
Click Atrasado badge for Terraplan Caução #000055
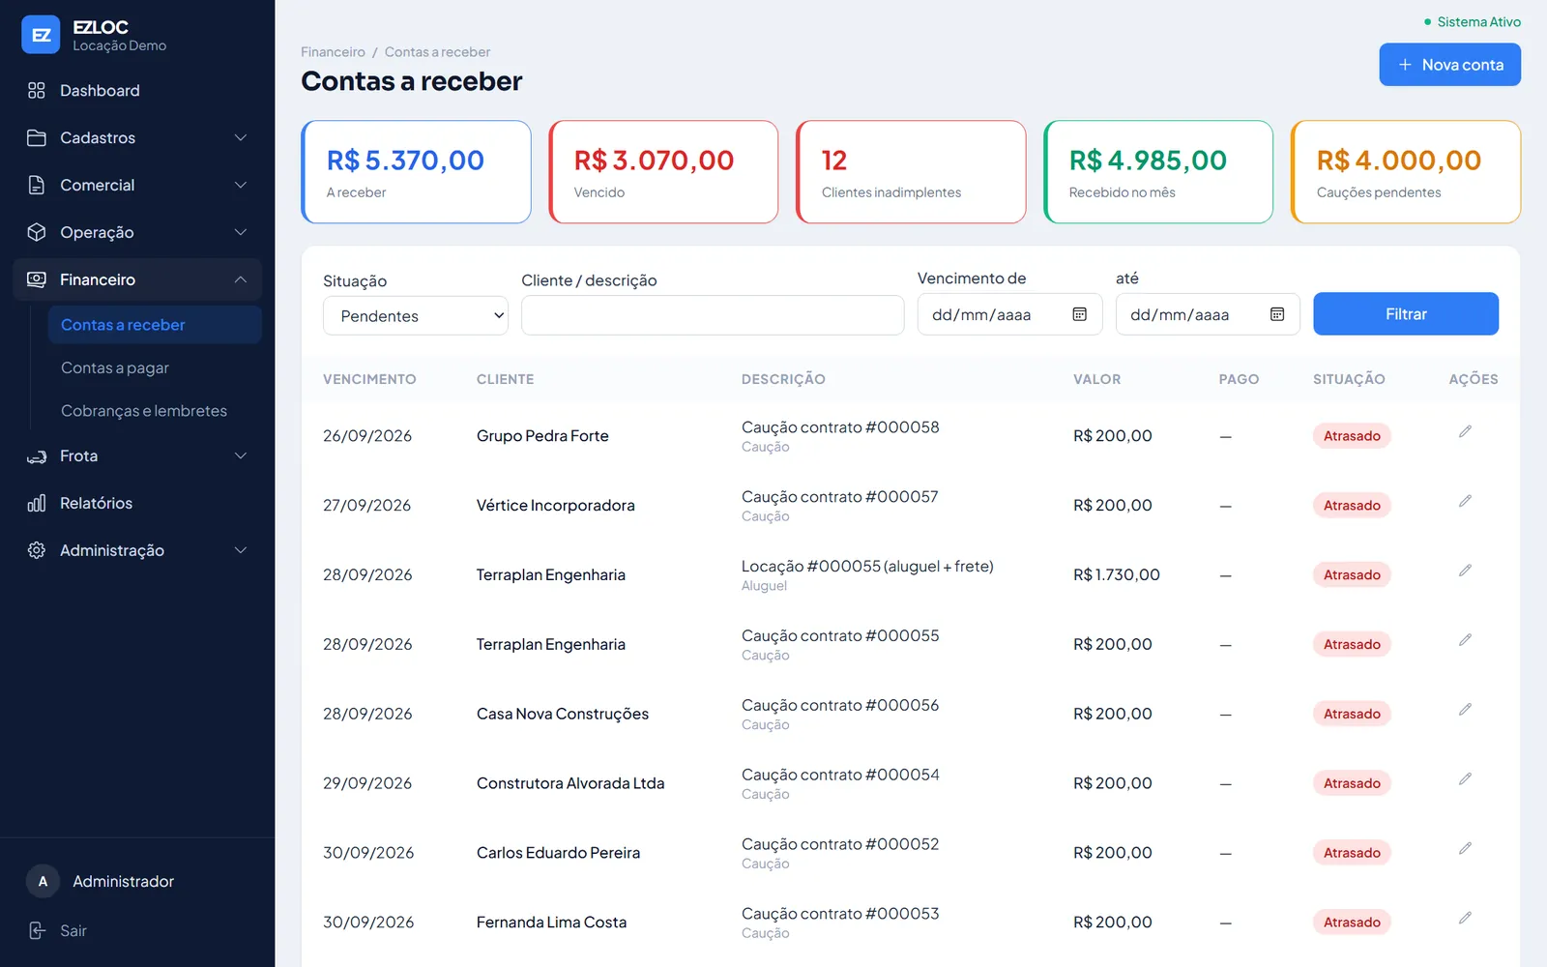pyautogui.click(x=1352, y=644)
